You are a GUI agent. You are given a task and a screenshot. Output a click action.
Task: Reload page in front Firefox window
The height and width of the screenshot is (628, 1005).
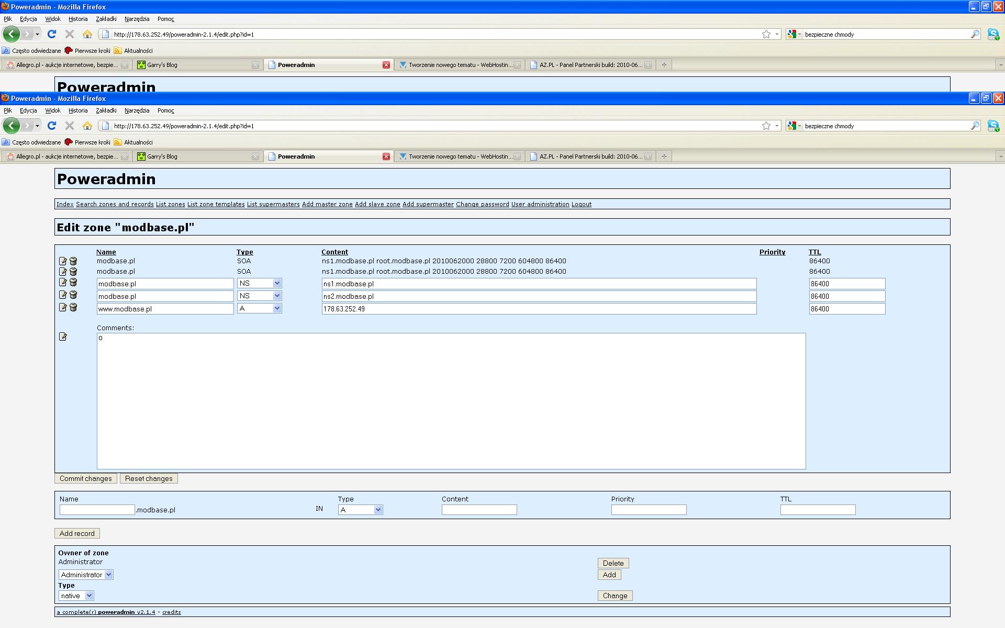[x=51, y=126]
